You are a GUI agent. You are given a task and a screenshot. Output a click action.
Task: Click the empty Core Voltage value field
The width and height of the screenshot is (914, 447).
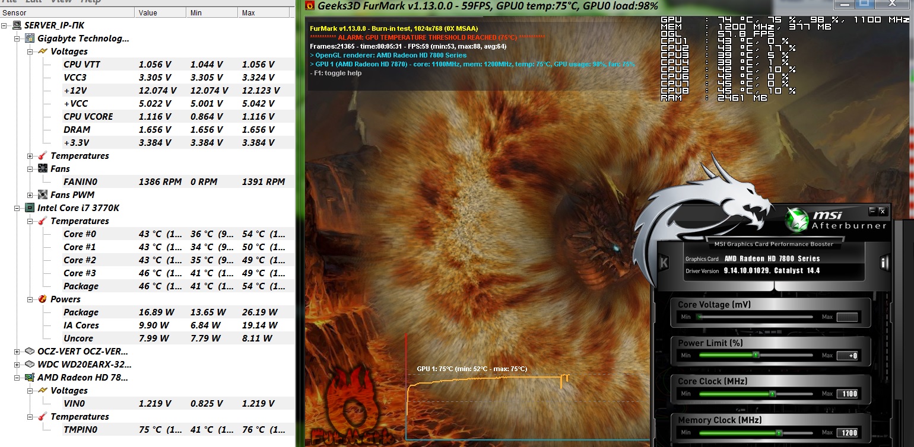(847, 317)
